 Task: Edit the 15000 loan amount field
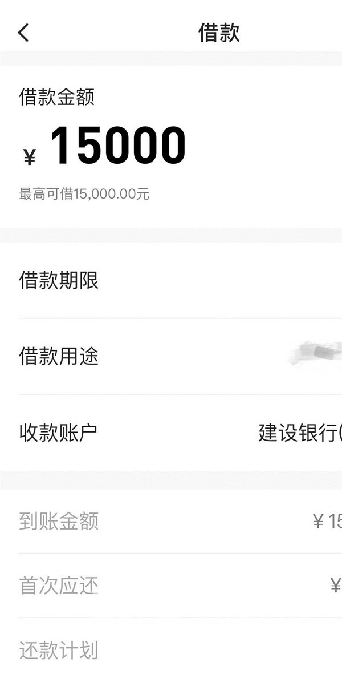pyautogui.click(x=118, y=146)
